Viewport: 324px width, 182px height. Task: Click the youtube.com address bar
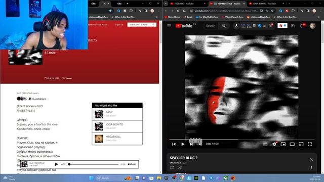pyautogui.click(x=226, y=11)
